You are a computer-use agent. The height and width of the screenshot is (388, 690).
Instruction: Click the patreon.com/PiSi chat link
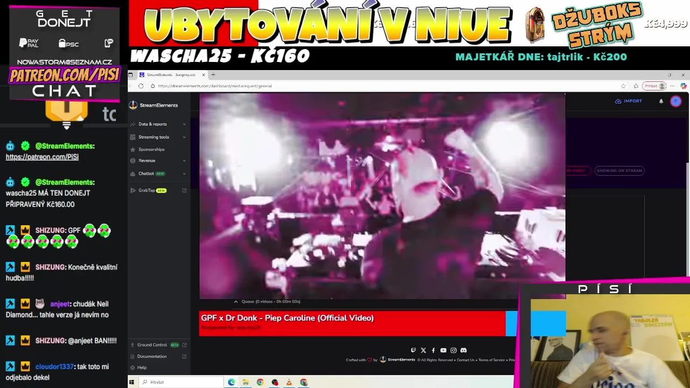pyautogui.click(x=42, y=157)
